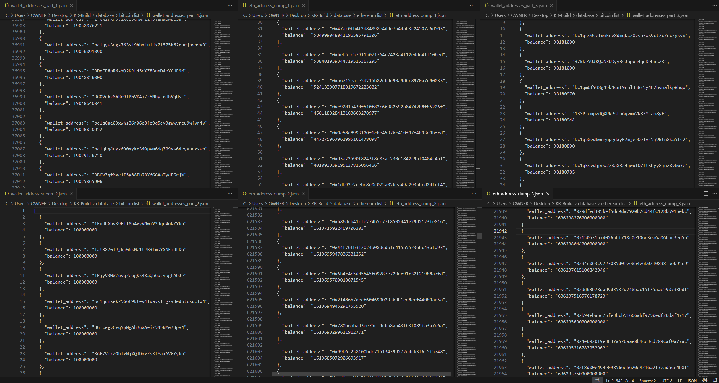Screen dimensions: 719x383
Task: Click 'ethereum list' breadcrumb in eth_address_dump_3.json editor
Action: [x=614, y=203]
